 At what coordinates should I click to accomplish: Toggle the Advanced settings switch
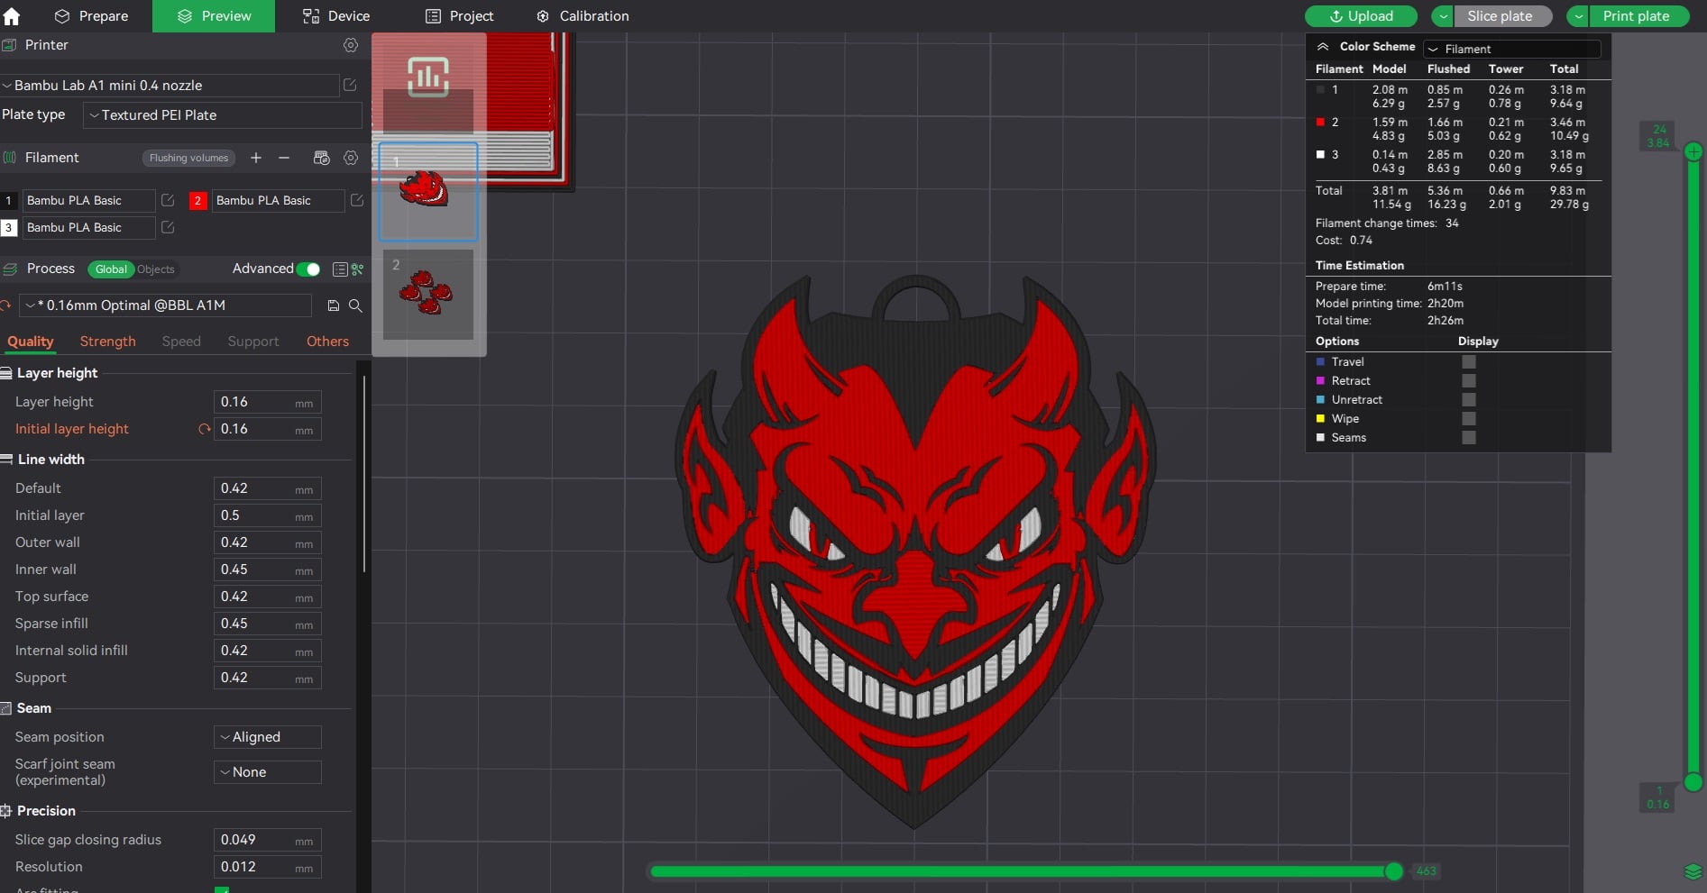click(308, 269)
